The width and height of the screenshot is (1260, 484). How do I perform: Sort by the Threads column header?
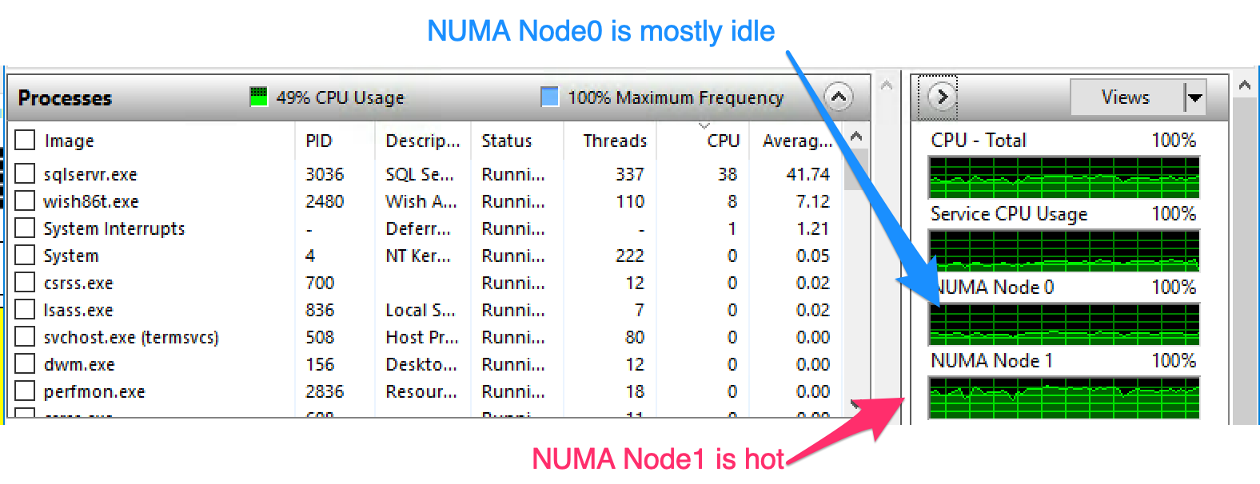click(x=614, y=141)
